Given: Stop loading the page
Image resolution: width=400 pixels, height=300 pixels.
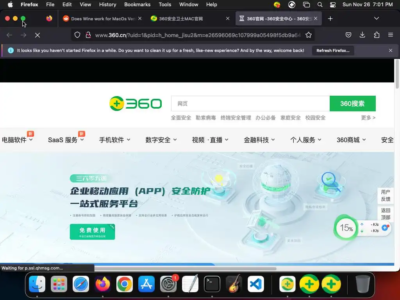Looking at the screenshot, I should 37,35.
